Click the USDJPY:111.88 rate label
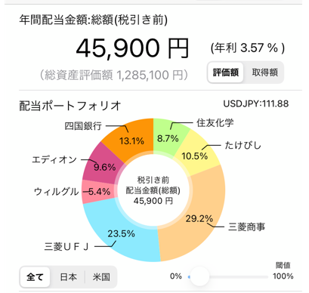 tap(256, 103)
